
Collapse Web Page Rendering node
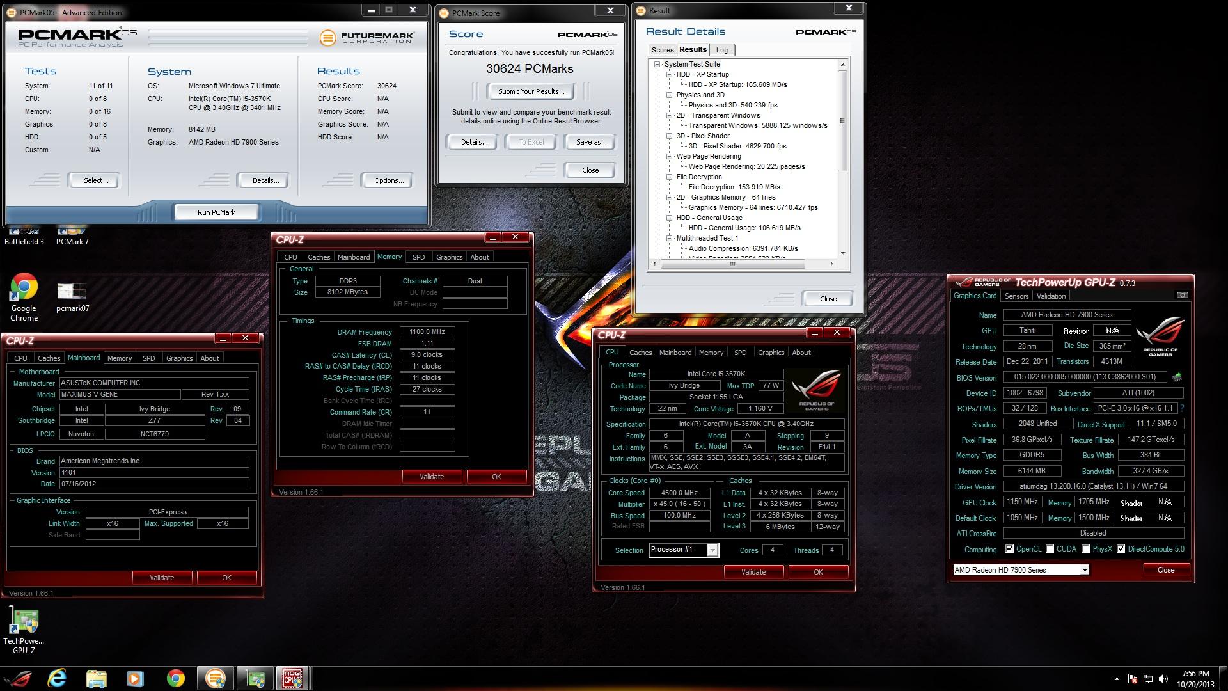click(669, 156)
